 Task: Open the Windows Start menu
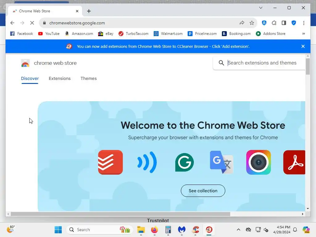pos(58,230)
